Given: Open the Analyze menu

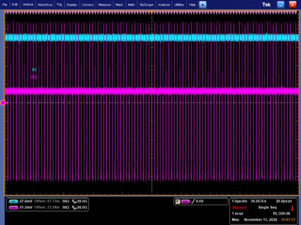Looking at the screenshot, I should 164,4.
